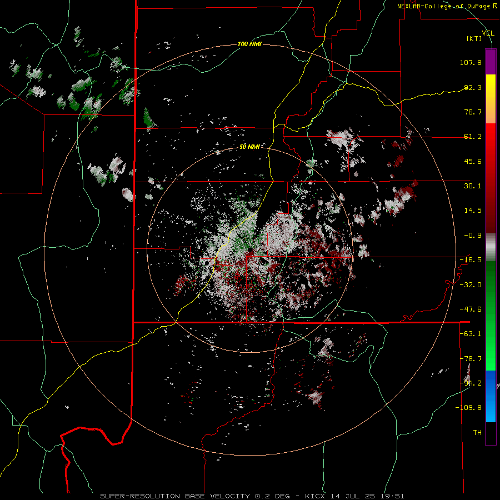Click the '100 NMI' range ring label
500x500 pixels.
[x=249, y=44]
